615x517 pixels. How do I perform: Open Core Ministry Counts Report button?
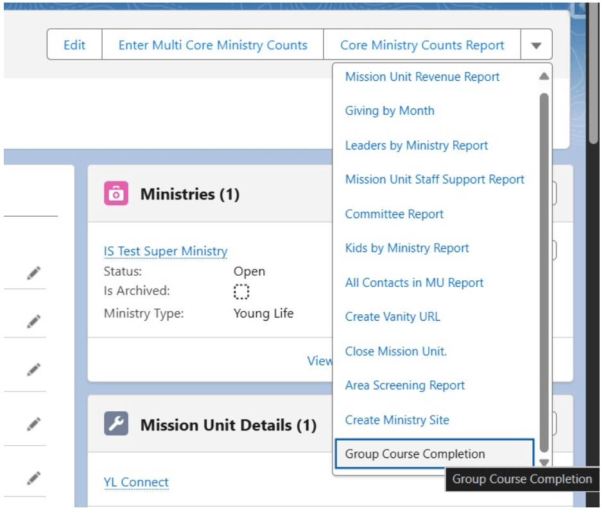pyautogui.click(x=422, y=46)
